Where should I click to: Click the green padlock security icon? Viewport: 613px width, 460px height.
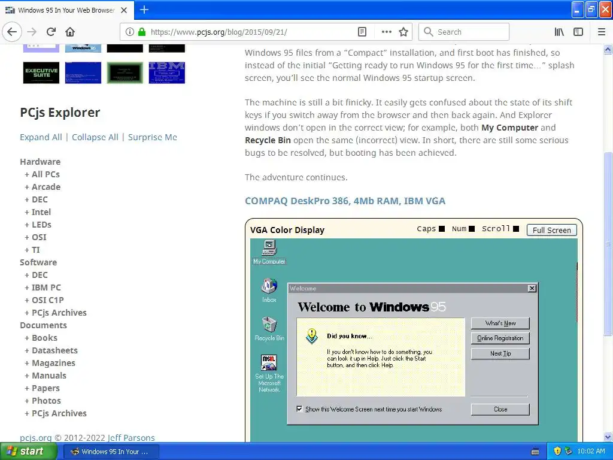click(x=142, y=32)
